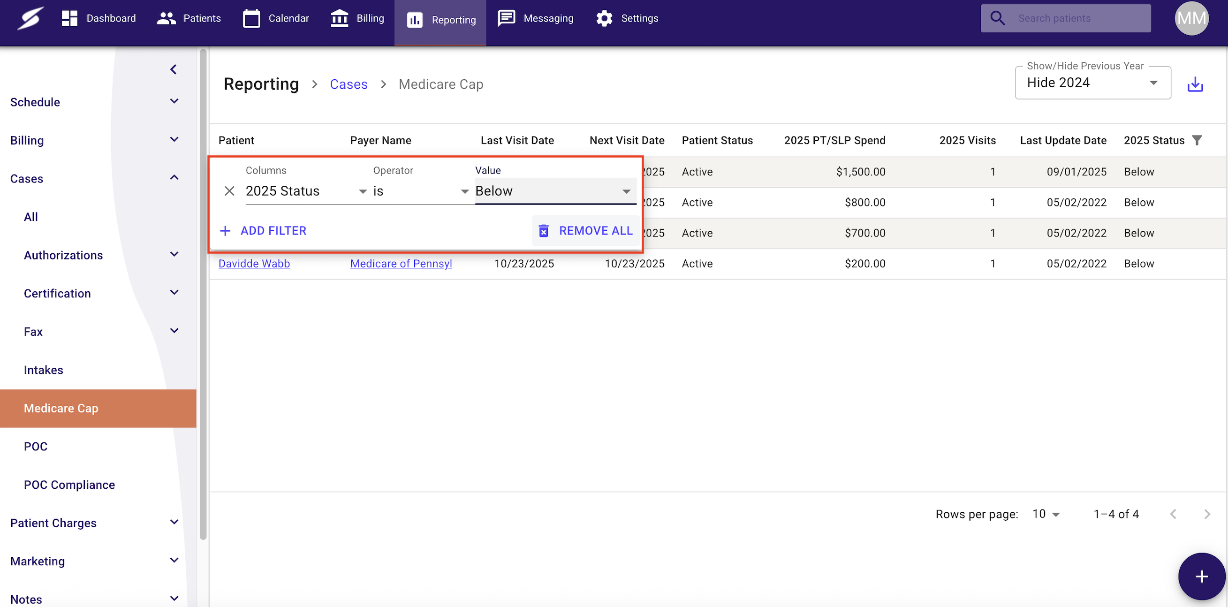Click the ADD FILTER button
This screenshot has width=1228, height=607.
click(x=263, y=231)
